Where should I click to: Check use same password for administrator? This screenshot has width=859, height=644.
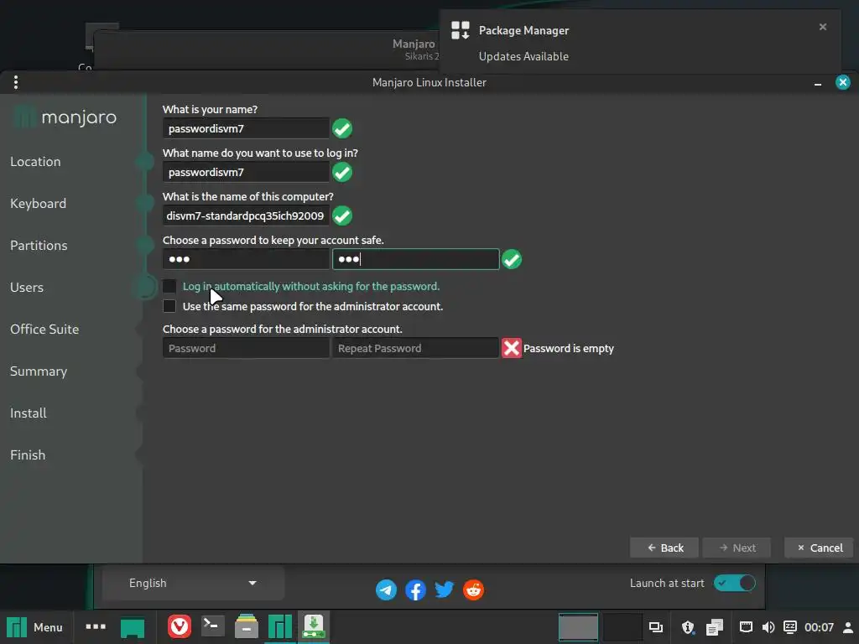169,306
